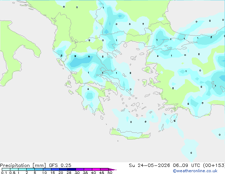The width and height of the screenshot is (225, 174).
Task: Pick the legend swatch between 2 and 5
Action: coord(31,169)
